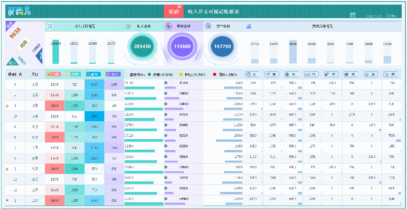Click the blue 副业 column header
This screenshot has width=407, height=209.
coord(94,74)
